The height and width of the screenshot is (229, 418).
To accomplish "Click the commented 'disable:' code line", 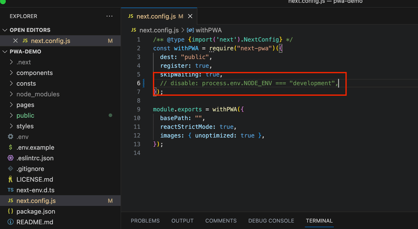I will pyautogui.click(x=249, y=83).
